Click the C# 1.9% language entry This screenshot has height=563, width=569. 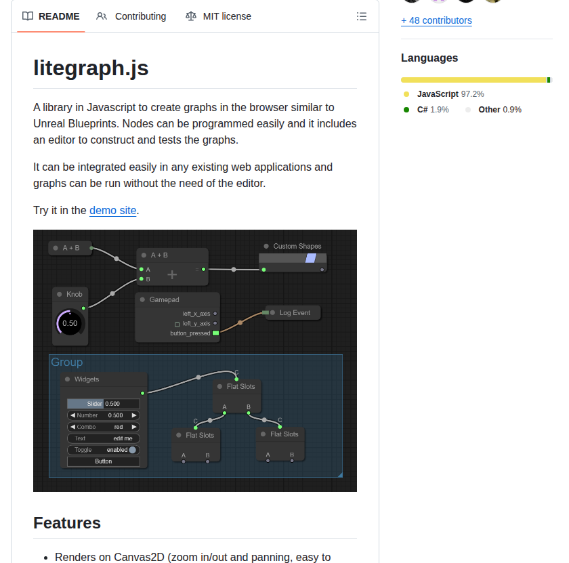click(426, 110)
